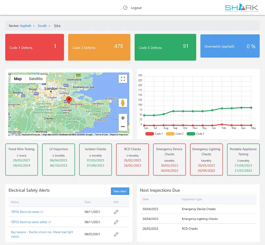Click the red location marker on the map

pyautogui.click(x=69, y=99)
